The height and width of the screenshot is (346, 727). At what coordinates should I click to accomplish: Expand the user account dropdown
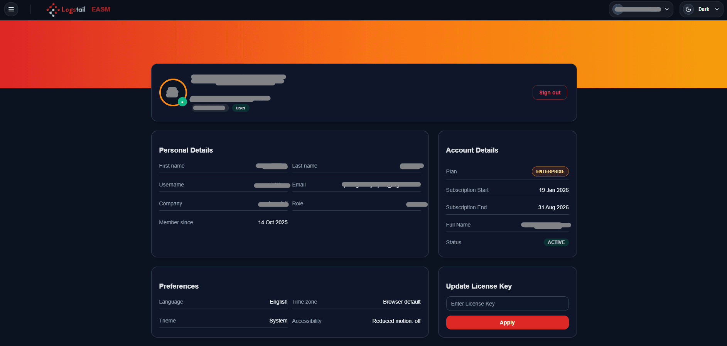coord(641,9)
